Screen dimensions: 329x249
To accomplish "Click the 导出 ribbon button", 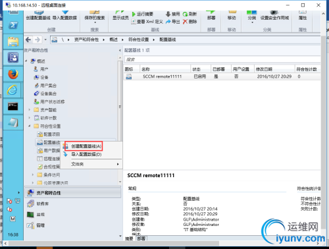I will [172, 22].
